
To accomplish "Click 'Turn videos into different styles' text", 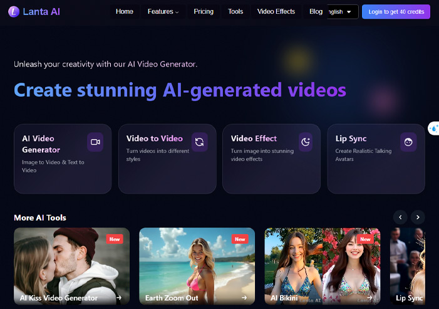I will (158, 155).
